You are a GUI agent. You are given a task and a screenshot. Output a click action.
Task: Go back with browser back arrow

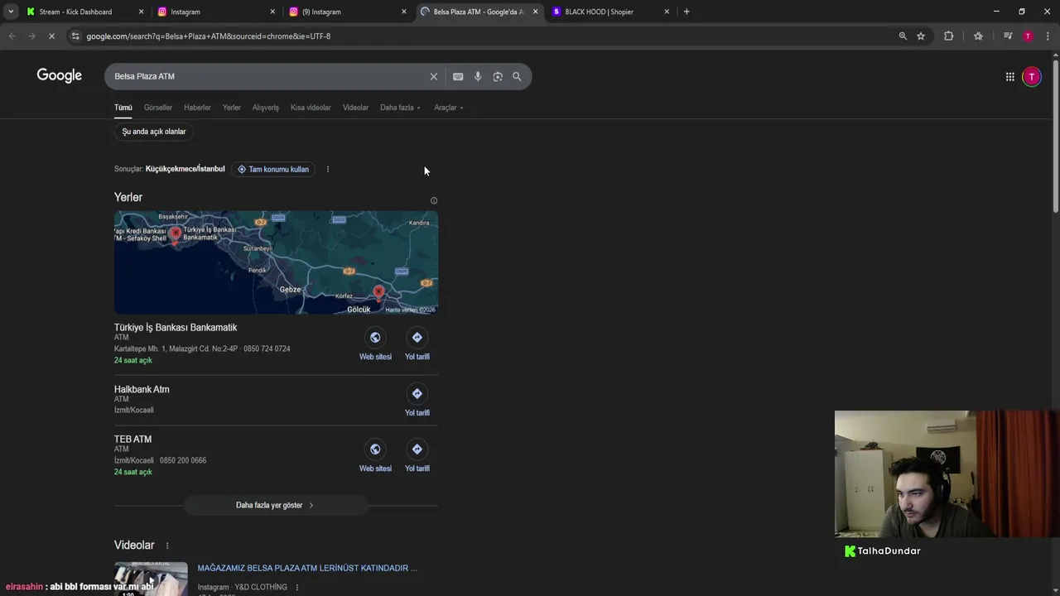12,36
